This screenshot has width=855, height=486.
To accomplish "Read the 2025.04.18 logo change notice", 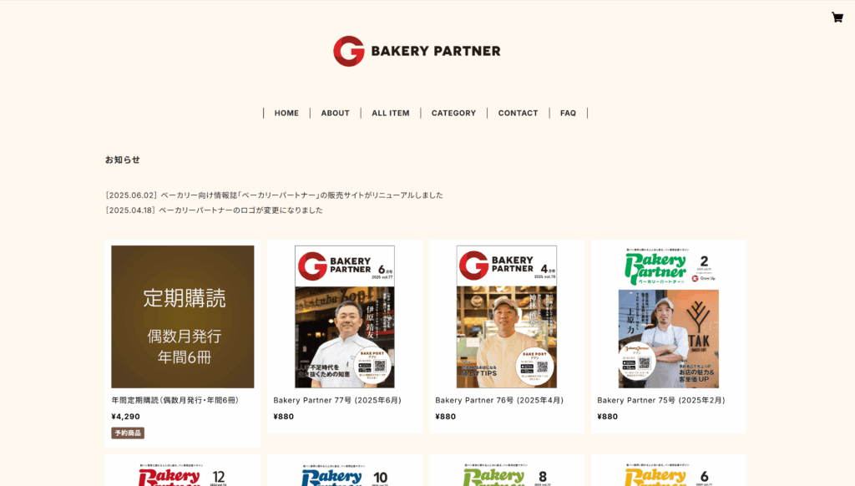I will (x=215, y=210).
